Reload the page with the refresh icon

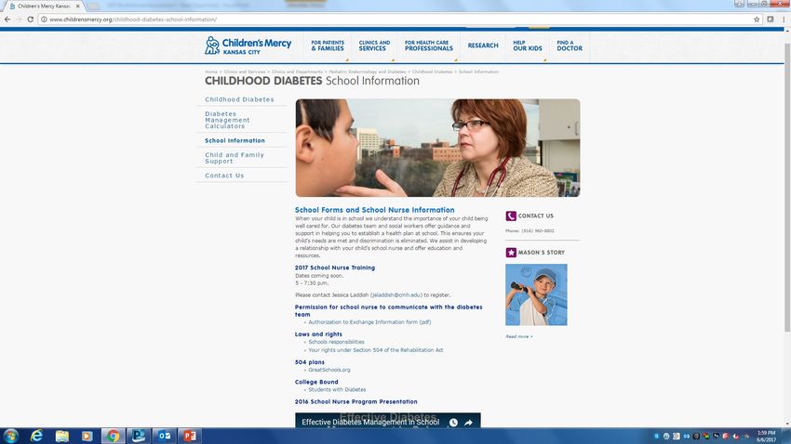(31, 20)
